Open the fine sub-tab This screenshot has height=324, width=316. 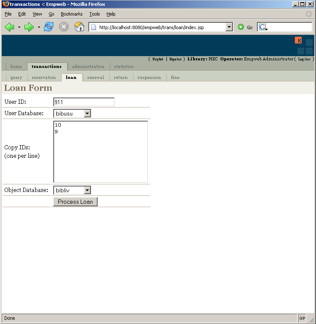click(x=175, y=78)
